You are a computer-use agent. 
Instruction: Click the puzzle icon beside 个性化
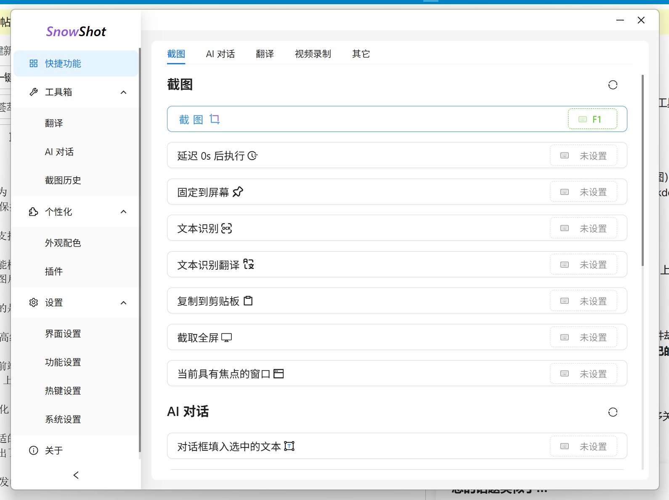[x=34, y=212]
